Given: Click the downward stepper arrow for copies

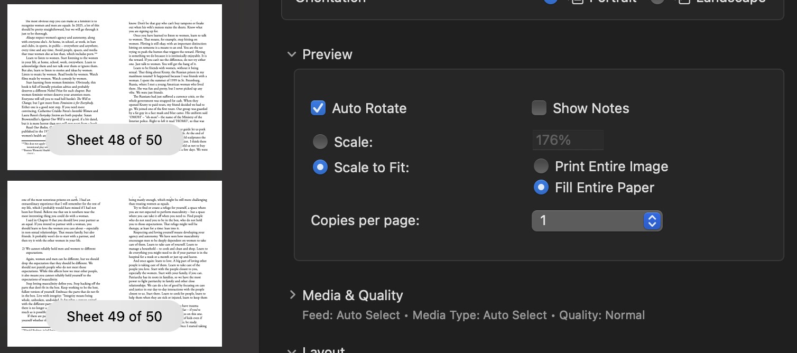Looking at the screenshot, I should [x=652, y=224].
